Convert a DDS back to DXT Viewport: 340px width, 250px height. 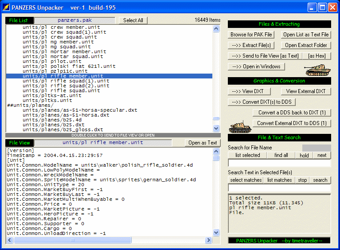point(292,113)
